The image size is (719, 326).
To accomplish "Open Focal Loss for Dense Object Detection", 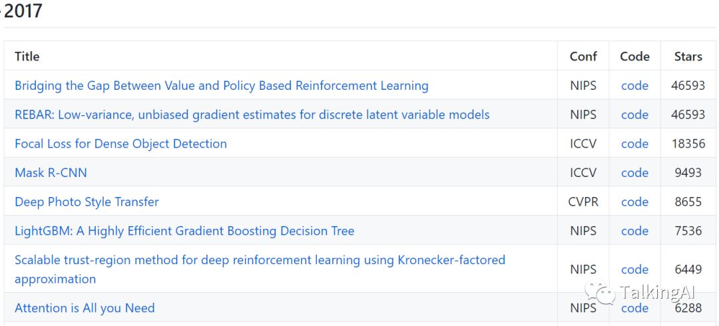I will coord(120,144).
